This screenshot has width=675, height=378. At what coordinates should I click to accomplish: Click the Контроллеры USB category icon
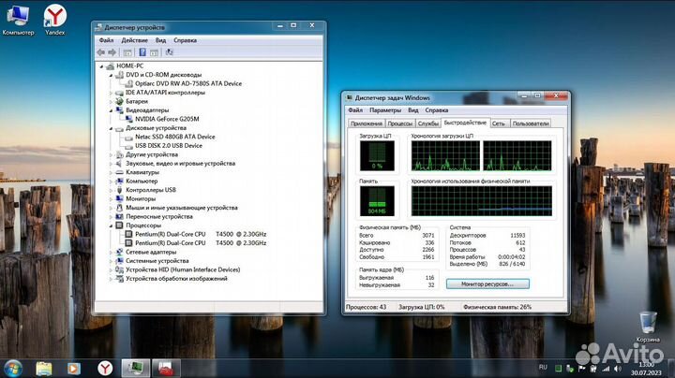[120, 190]
